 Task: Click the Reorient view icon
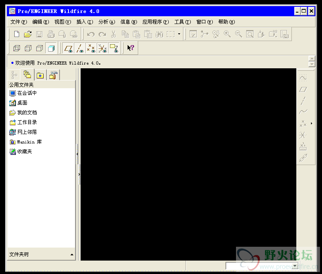261,34
